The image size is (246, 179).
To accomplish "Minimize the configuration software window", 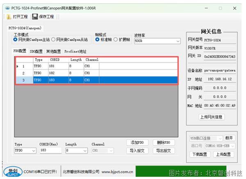I will (x=206, y=8).
